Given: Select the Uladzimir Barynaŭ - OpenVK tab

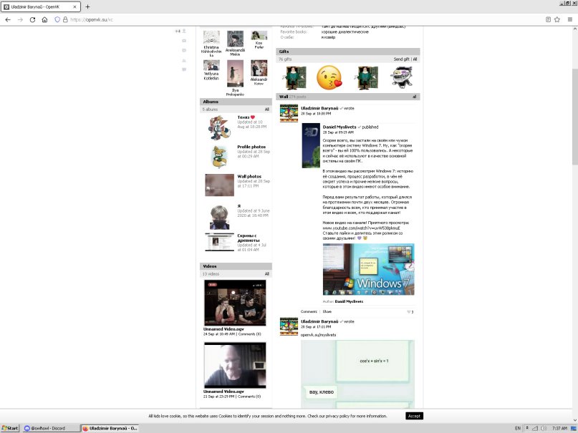Looking at the screenshot, I should pos(41,6).
